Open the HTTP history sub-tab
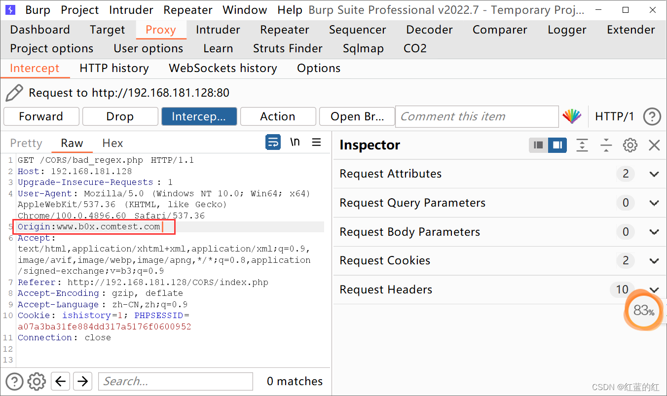667x396 pixels. [114, 68]
